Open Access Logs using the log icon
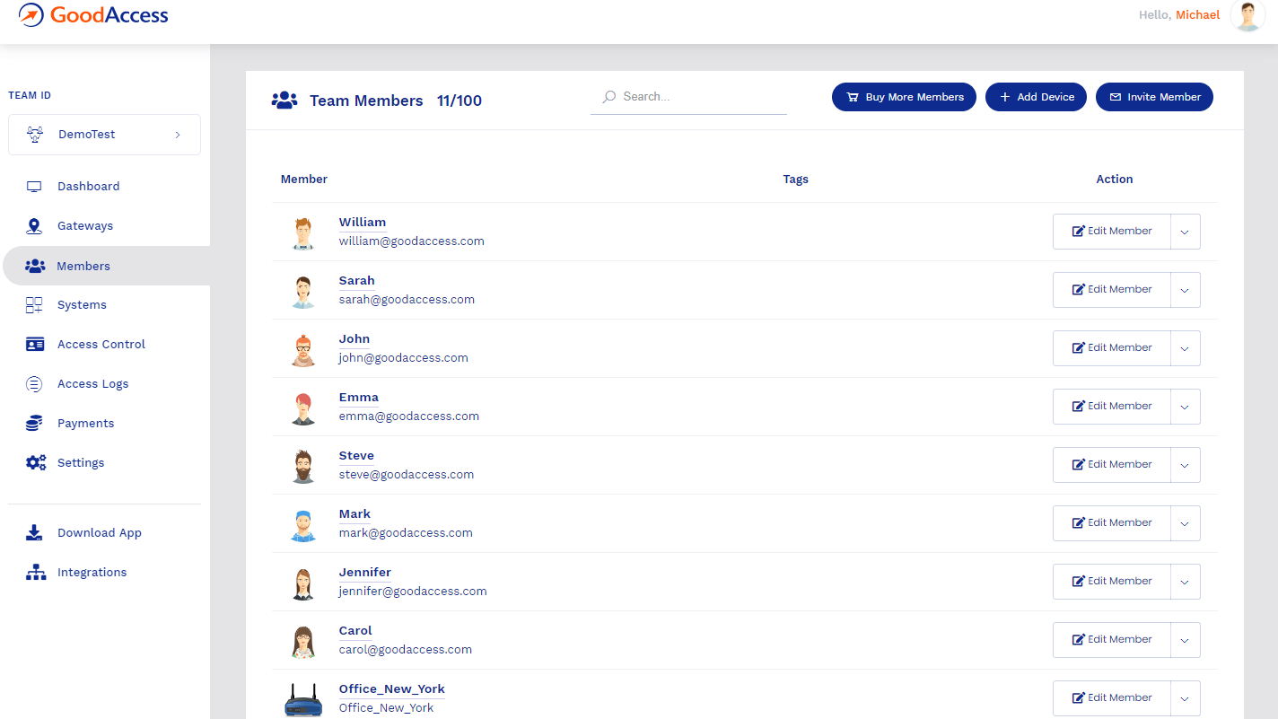Screen dimensions: 1278x719 point(34,383)
